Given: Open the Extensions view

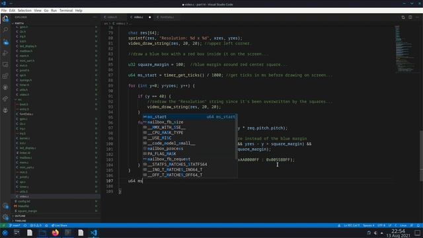Looking at the screenshot, I should coord(5,76).
